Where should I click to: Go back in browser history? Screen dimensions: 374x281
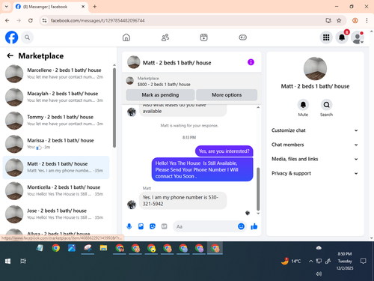coord(7,20)
